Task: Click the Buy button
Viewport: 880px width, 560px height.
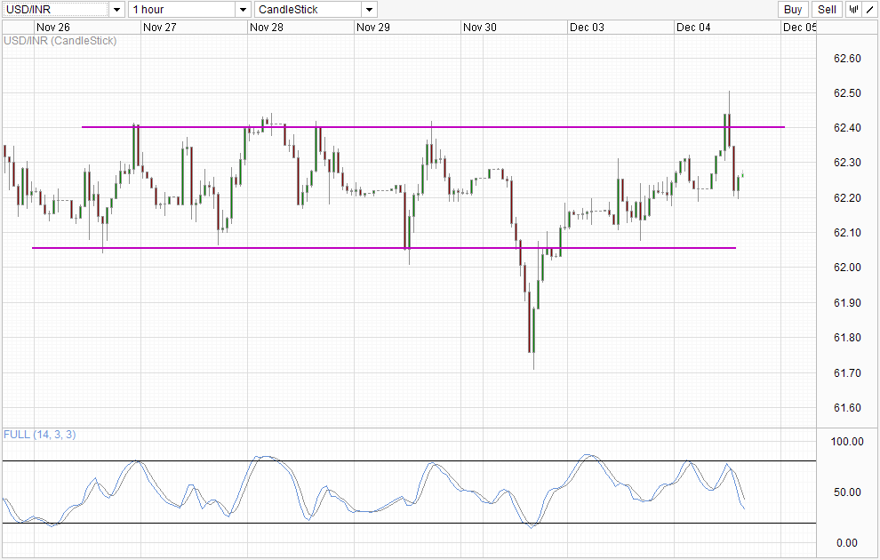Action: 793,10
